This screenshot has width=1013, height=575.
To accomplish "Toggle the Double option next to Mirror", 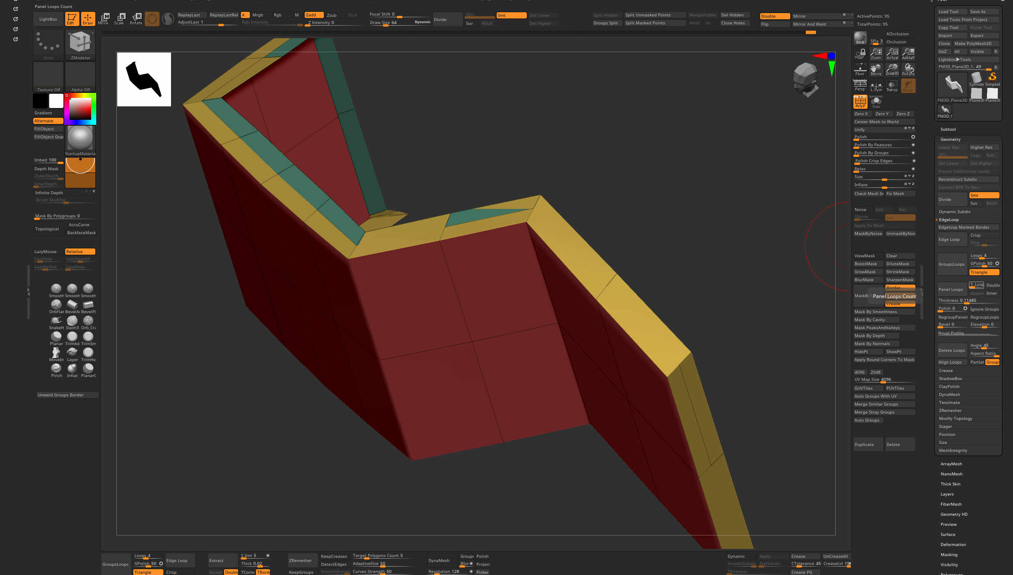I will 774,16.
